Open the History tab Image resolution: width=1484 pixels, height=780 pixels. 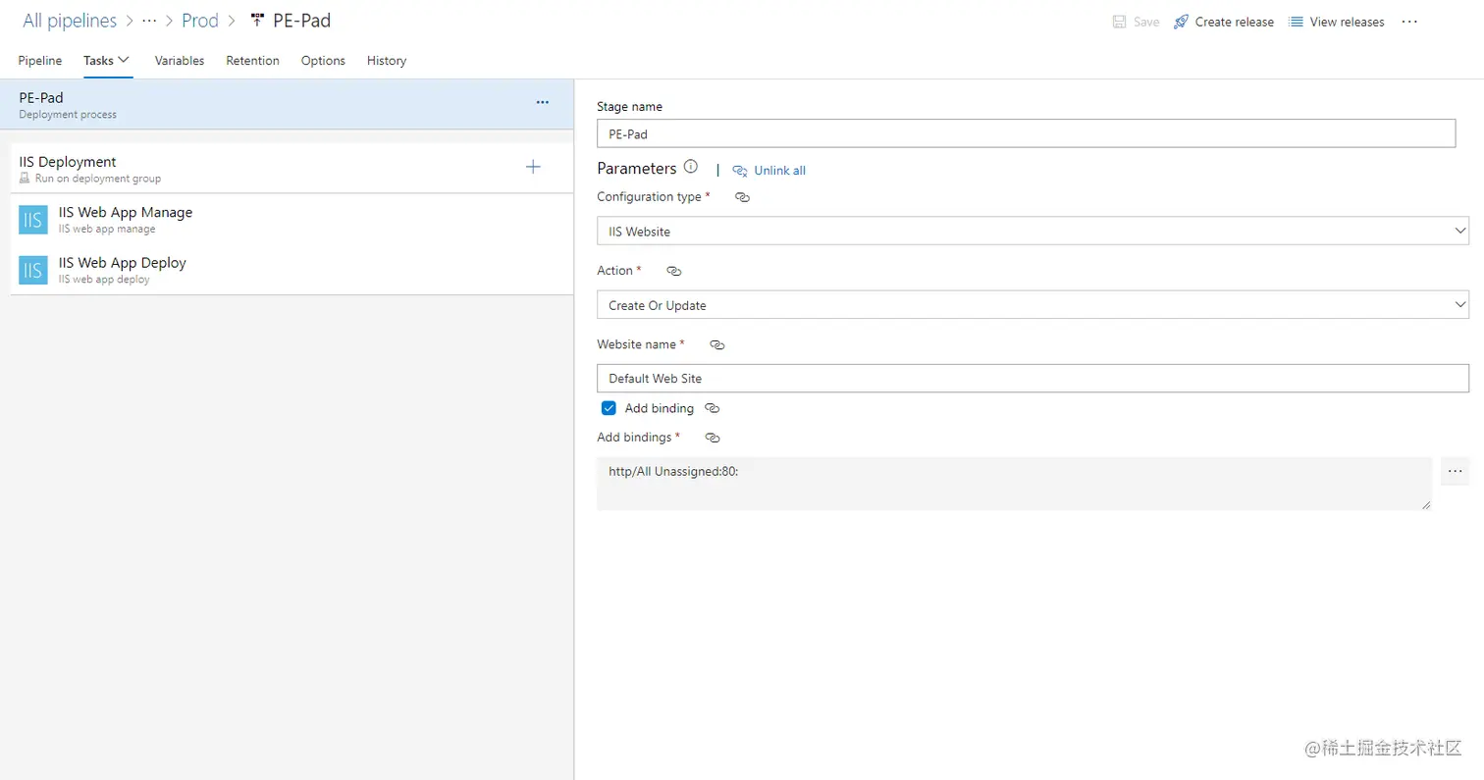tap(387, 61)
